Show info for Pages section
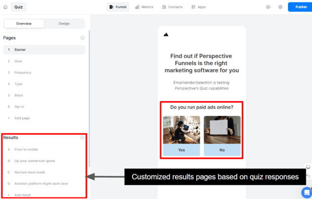The width and height of the screenshot is (312, 199). [x=83, y=38]
